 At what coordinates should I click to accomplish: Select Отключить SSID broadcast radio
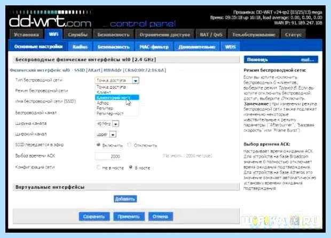(x=129, y=145)
